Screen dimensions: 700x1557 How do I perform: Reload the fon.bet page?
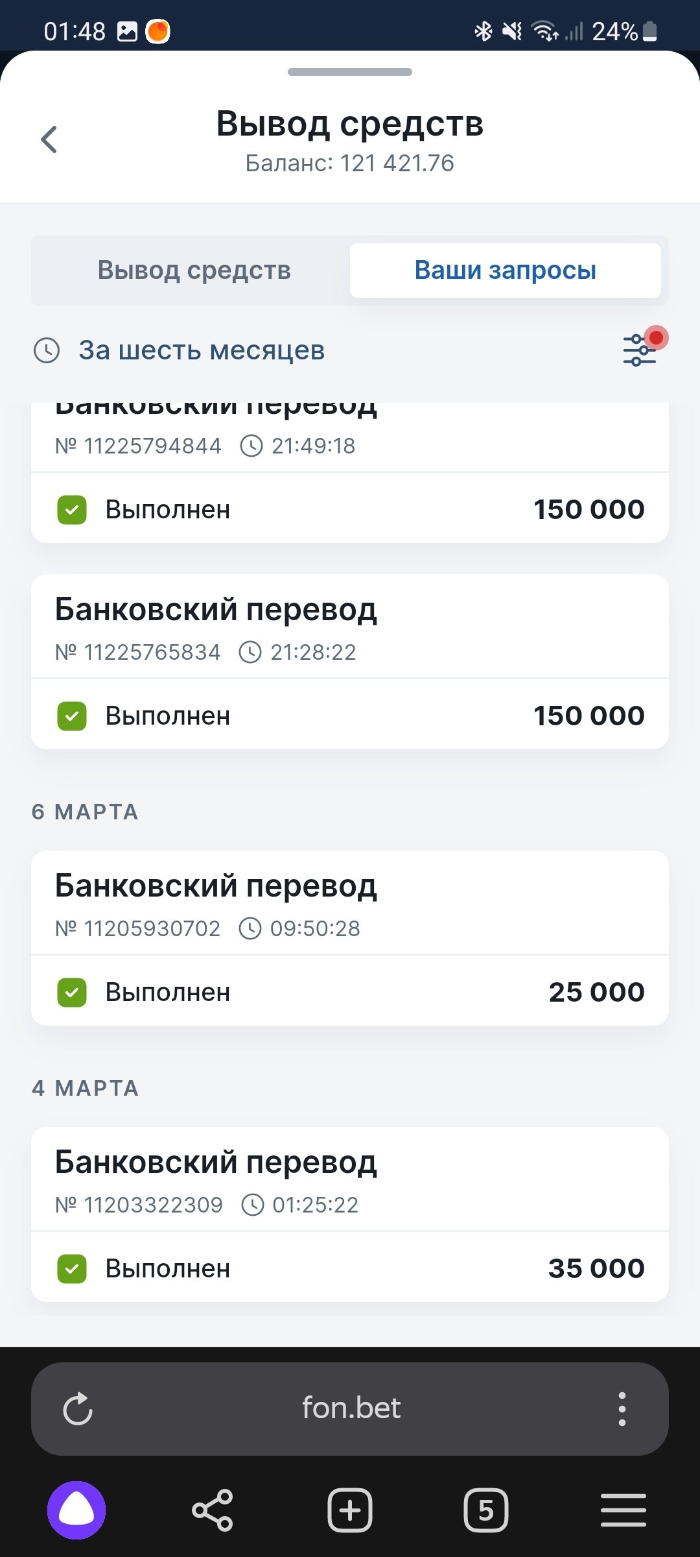[x=78, y=1408]
